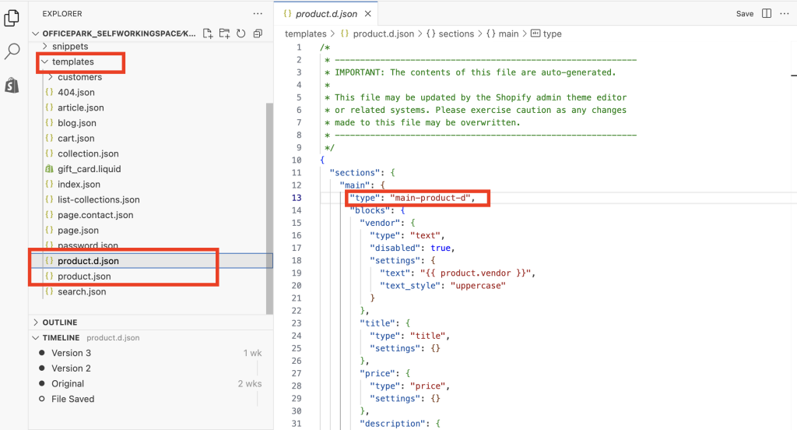Split the editor to the right
Image resolution: width=797 pixels, height=430 pixels.
(x=767, y=14)
